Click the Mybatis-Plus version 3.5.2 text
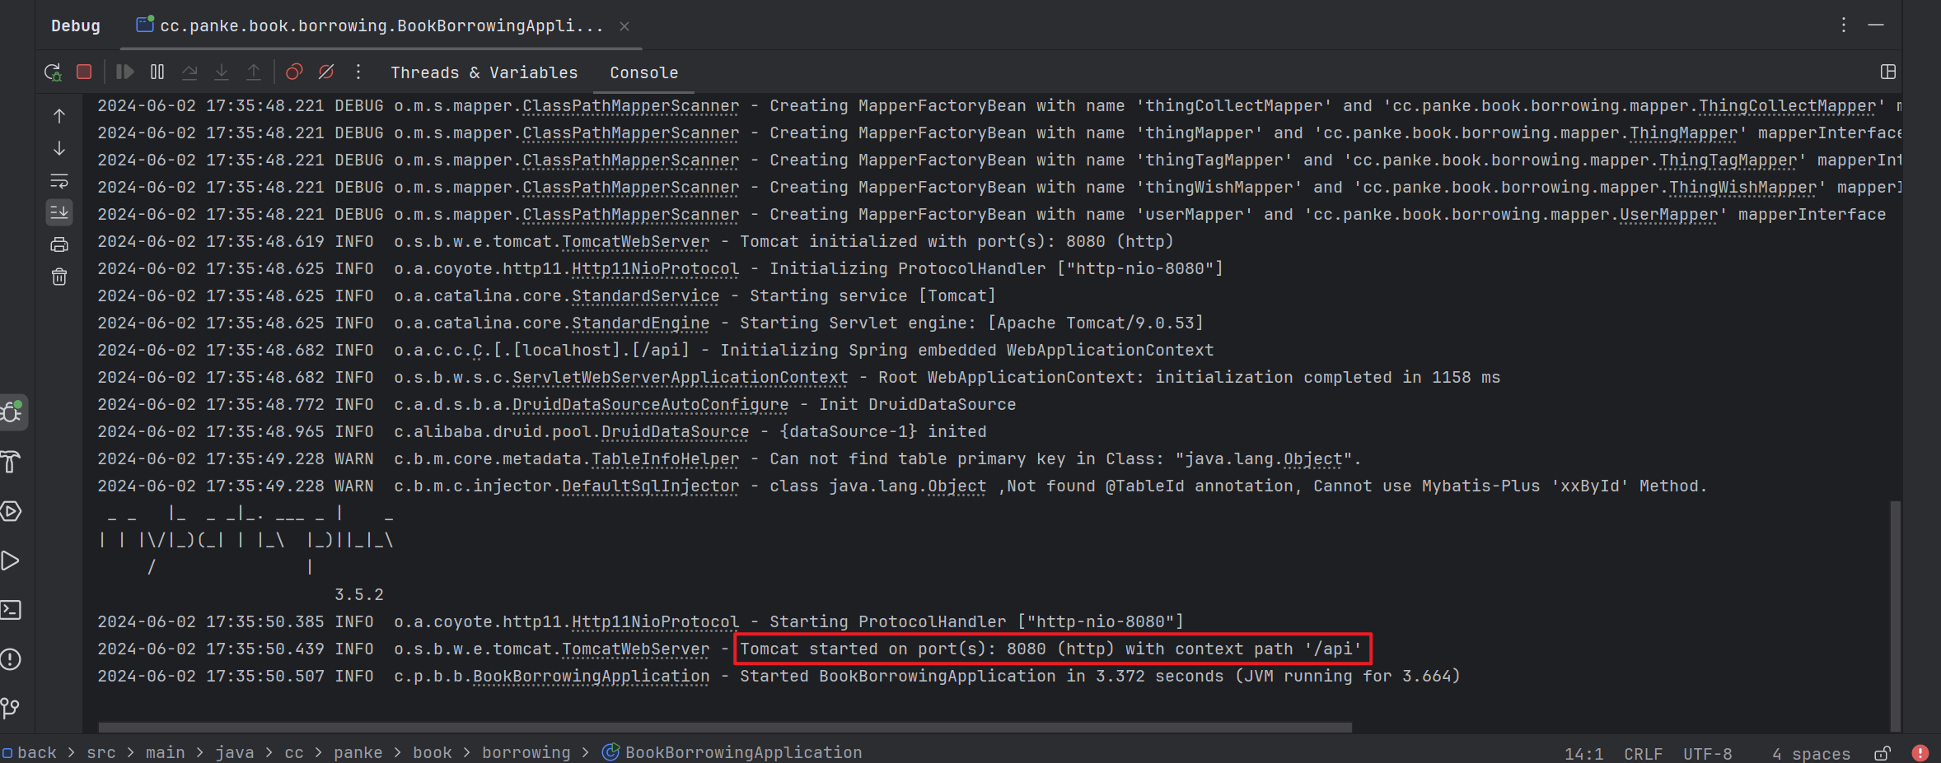 tap(359, 594)
